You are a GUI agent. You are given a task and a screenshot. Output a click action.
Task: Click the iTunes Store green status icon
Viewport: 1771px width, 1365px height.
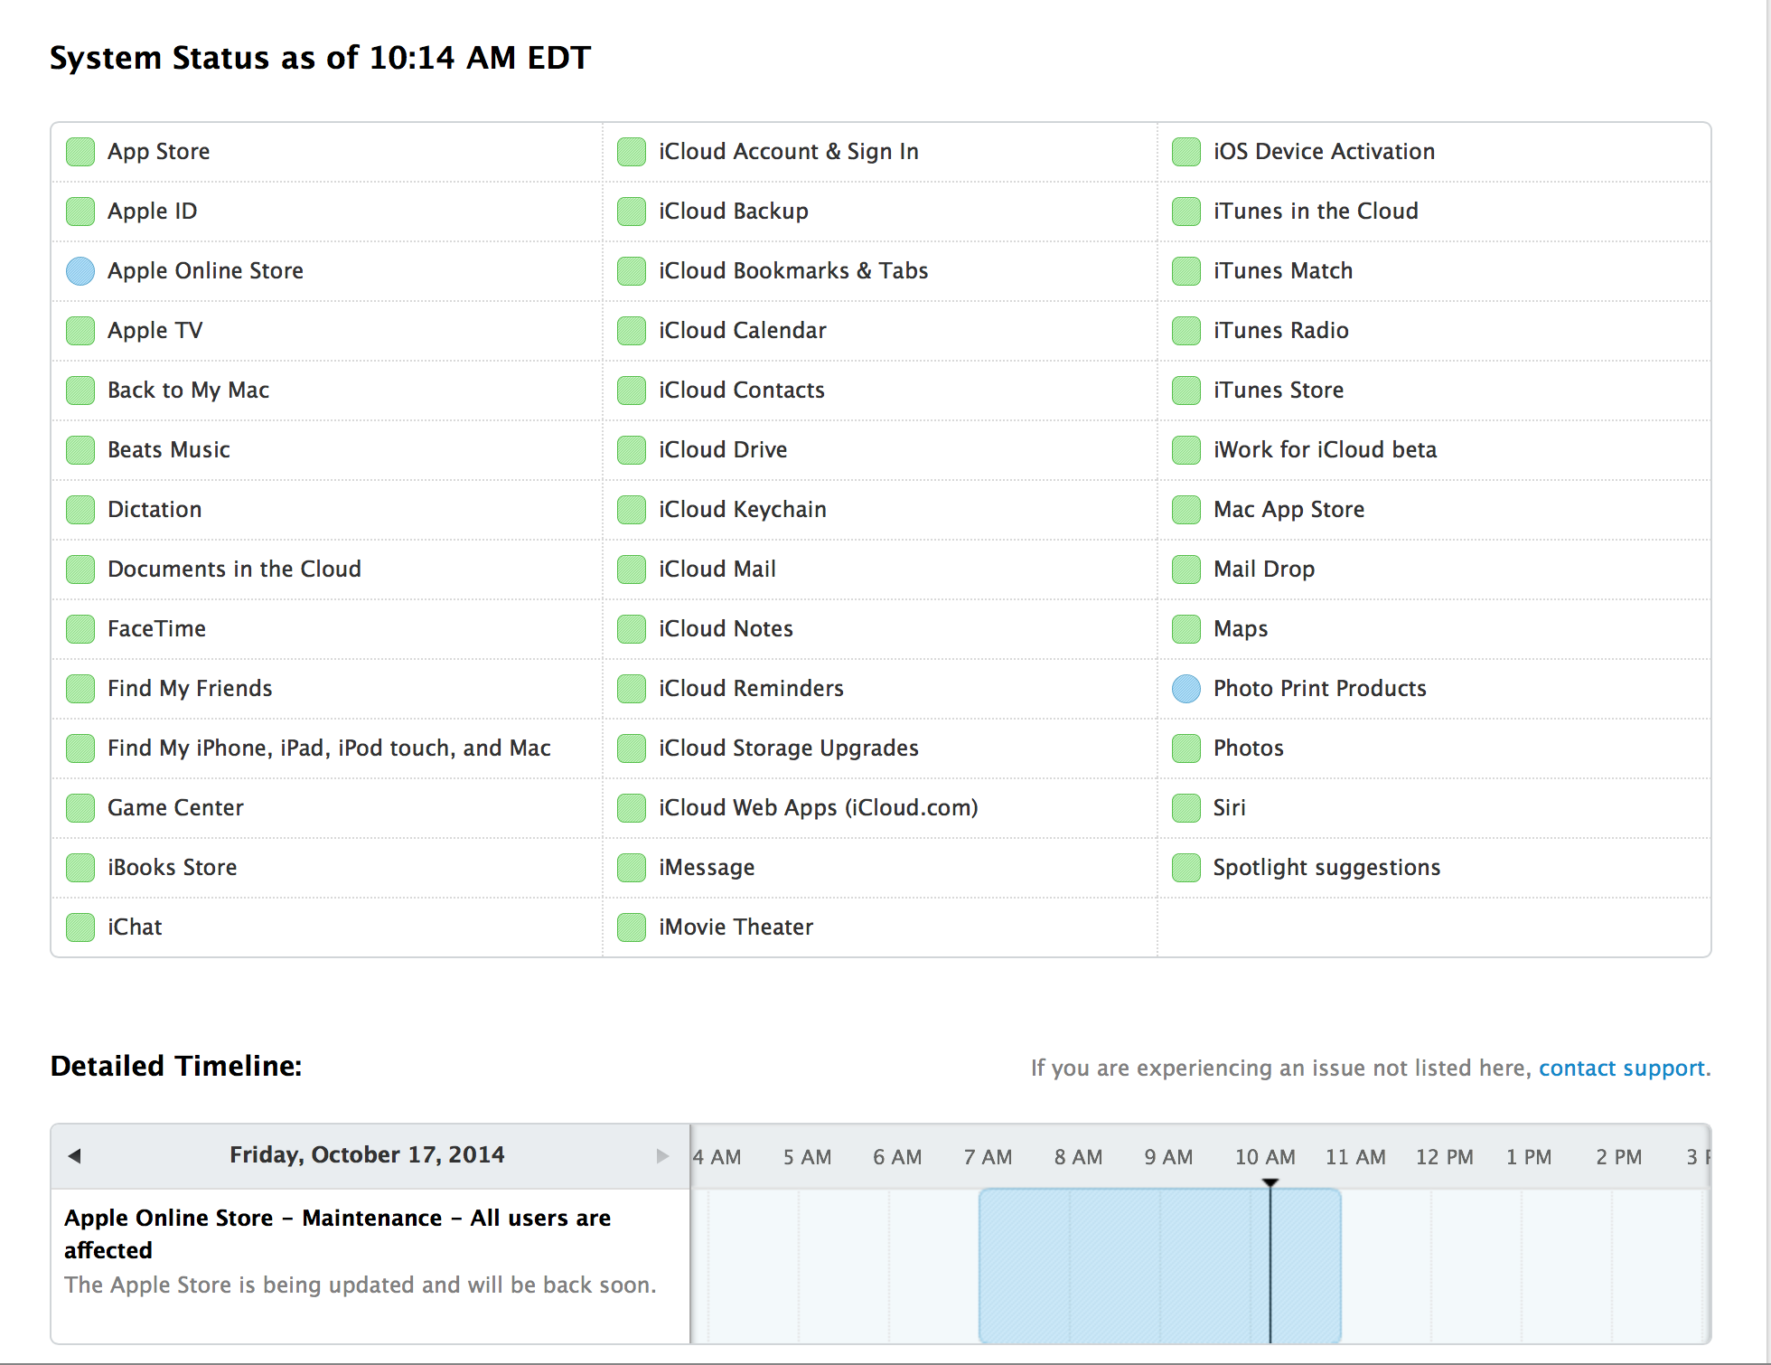pos(1186,391)
